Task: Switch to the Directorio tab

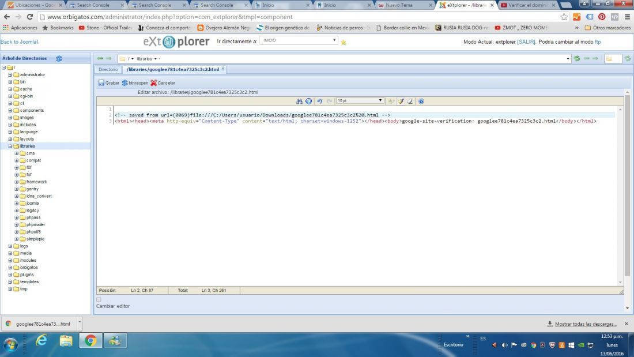Action: [108, 70]
